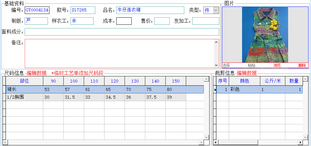This screenshot has width=311, height=146.
Task: Click 编辑数据 link beside 裁剪信息
Action: click(x=247, y=73)
